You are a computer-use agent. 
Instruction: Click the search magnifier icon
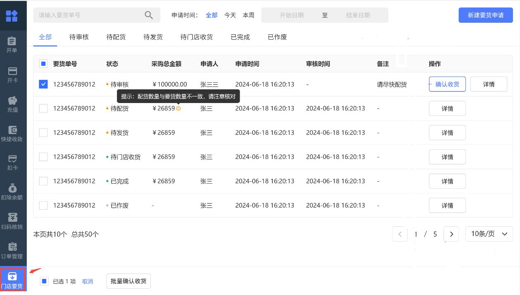point(149,15)
